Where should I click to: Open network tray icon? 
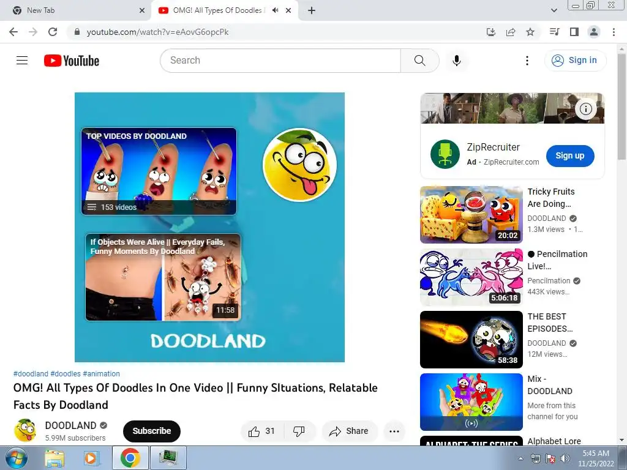click(535, 458)
